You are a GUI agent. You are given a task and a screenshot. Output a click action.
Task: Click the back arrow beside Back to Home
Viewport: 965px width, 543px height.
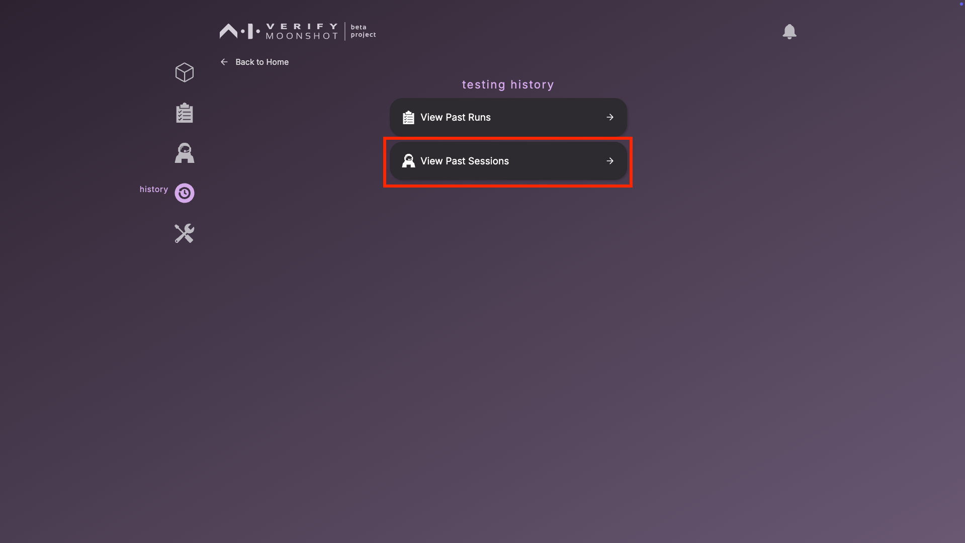click(224, 62)
